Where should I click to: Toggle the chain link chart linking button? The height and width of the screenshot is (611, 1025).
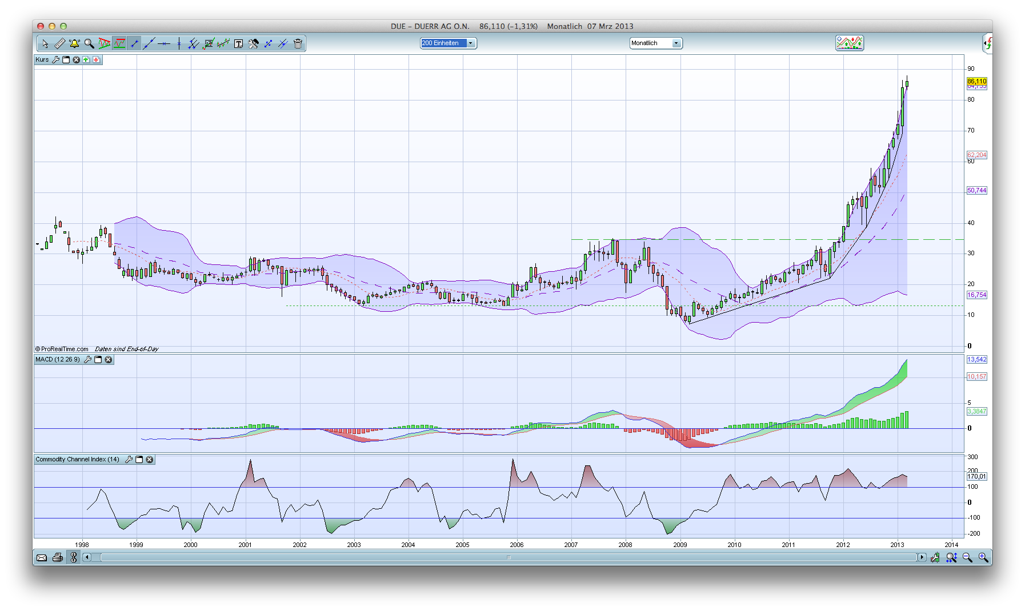[73, 557]
